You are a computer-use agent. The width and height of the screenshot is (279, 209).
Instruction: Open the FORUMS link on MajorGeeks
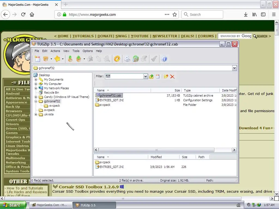206,36
